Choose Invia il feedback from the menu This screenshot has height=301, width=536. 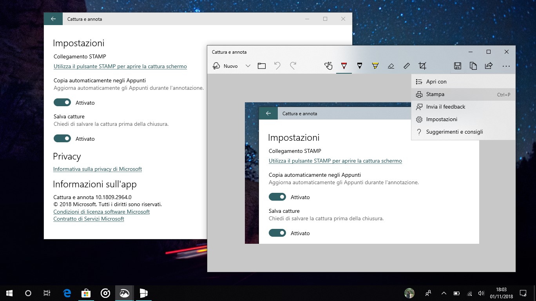click(x=463, y=107)
